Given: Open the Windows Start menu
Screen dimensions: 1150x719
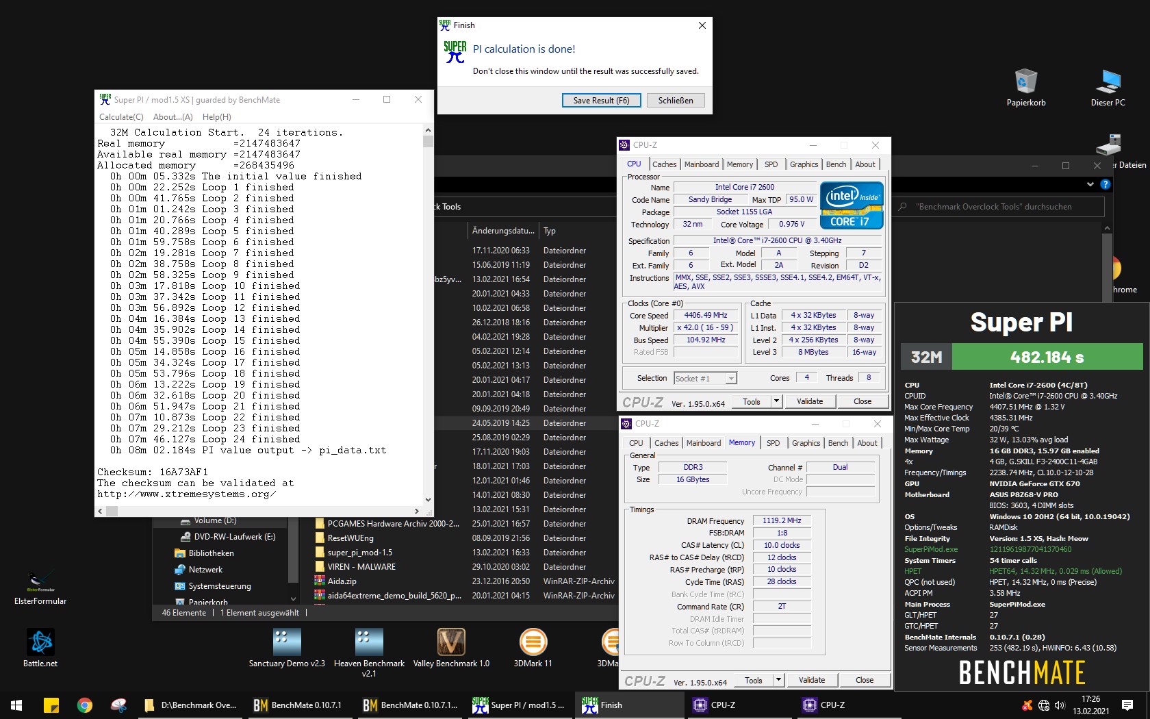Looking at the screenshot, I should coord(16,705).
